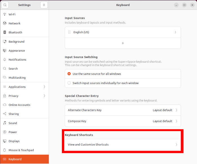Click the Multitasking icon
This screenshot has width=197, height=164.
(5, 78)
